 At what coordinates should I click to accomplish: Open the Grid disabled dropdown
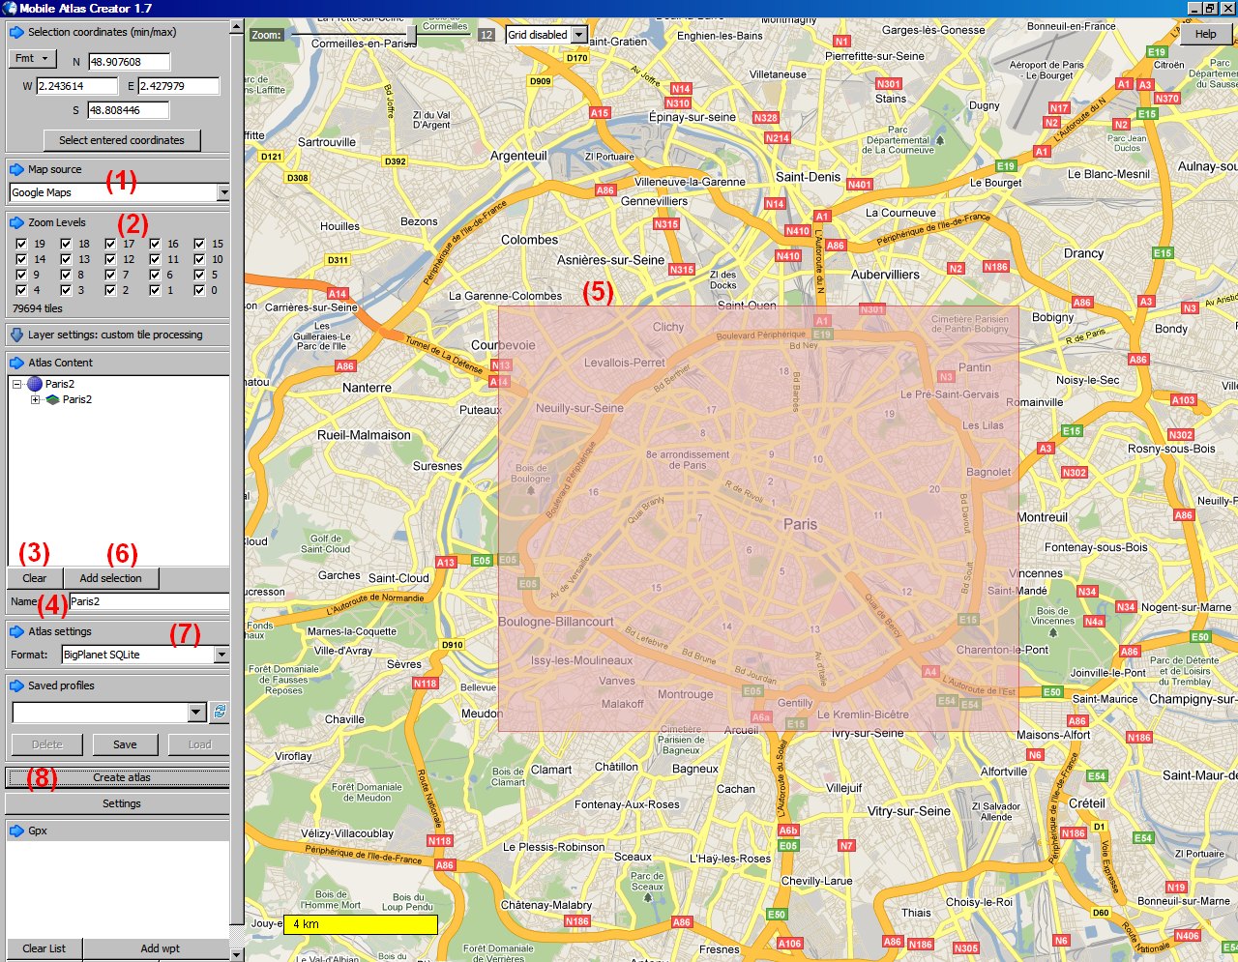[578, 35]
